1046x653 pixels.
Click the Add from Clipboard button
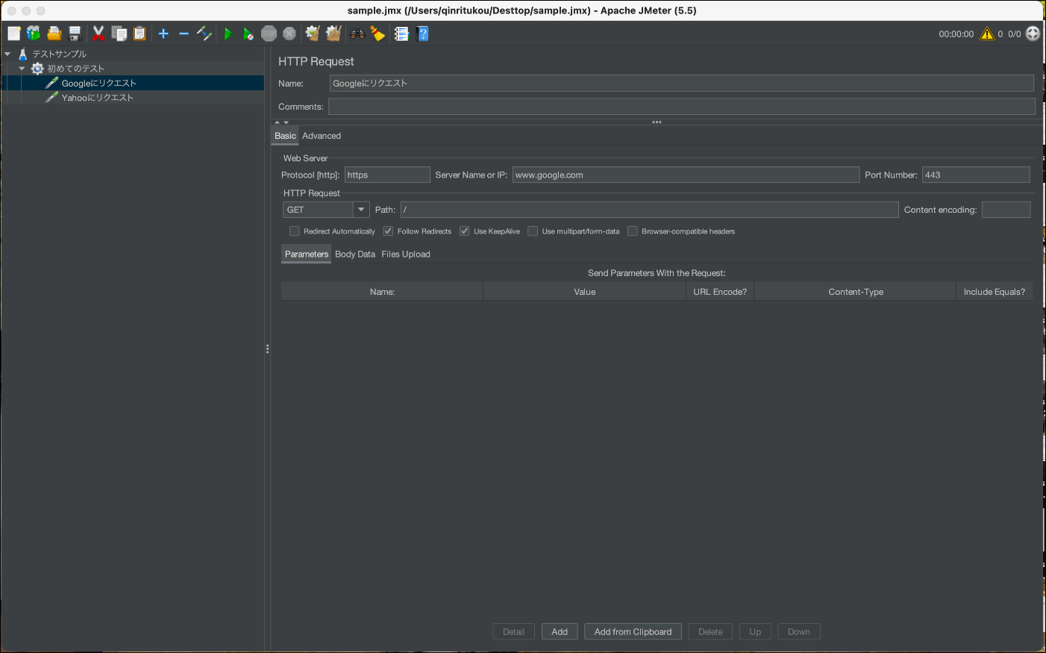(x=633, y=632)
